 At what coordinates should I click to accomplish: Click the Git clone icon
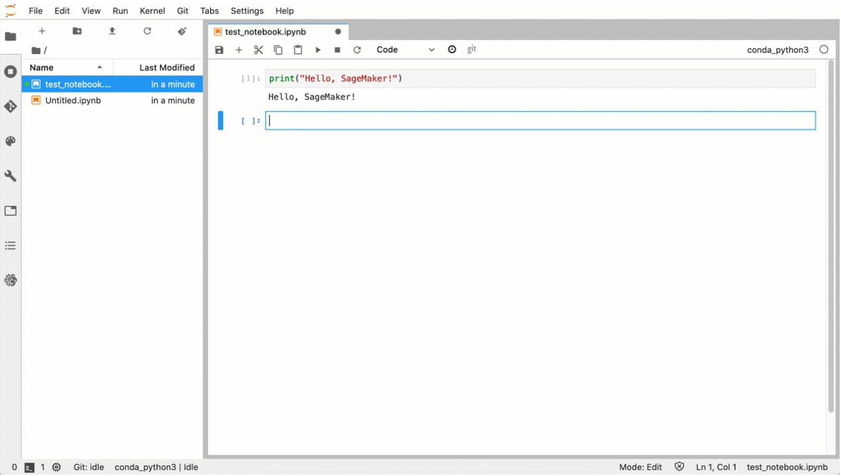tap(182, 31)
